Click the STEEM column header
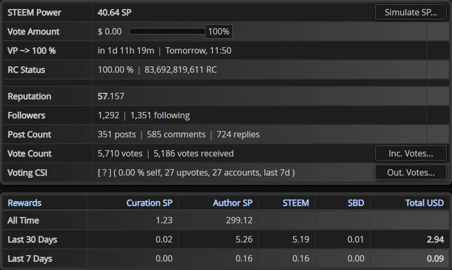 point(296,203)
